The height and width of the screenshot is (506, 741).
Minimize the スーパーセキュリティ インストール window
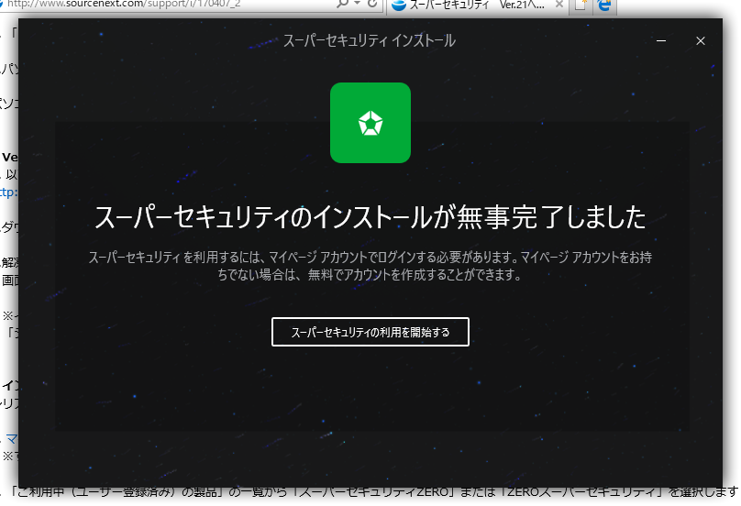661,41
